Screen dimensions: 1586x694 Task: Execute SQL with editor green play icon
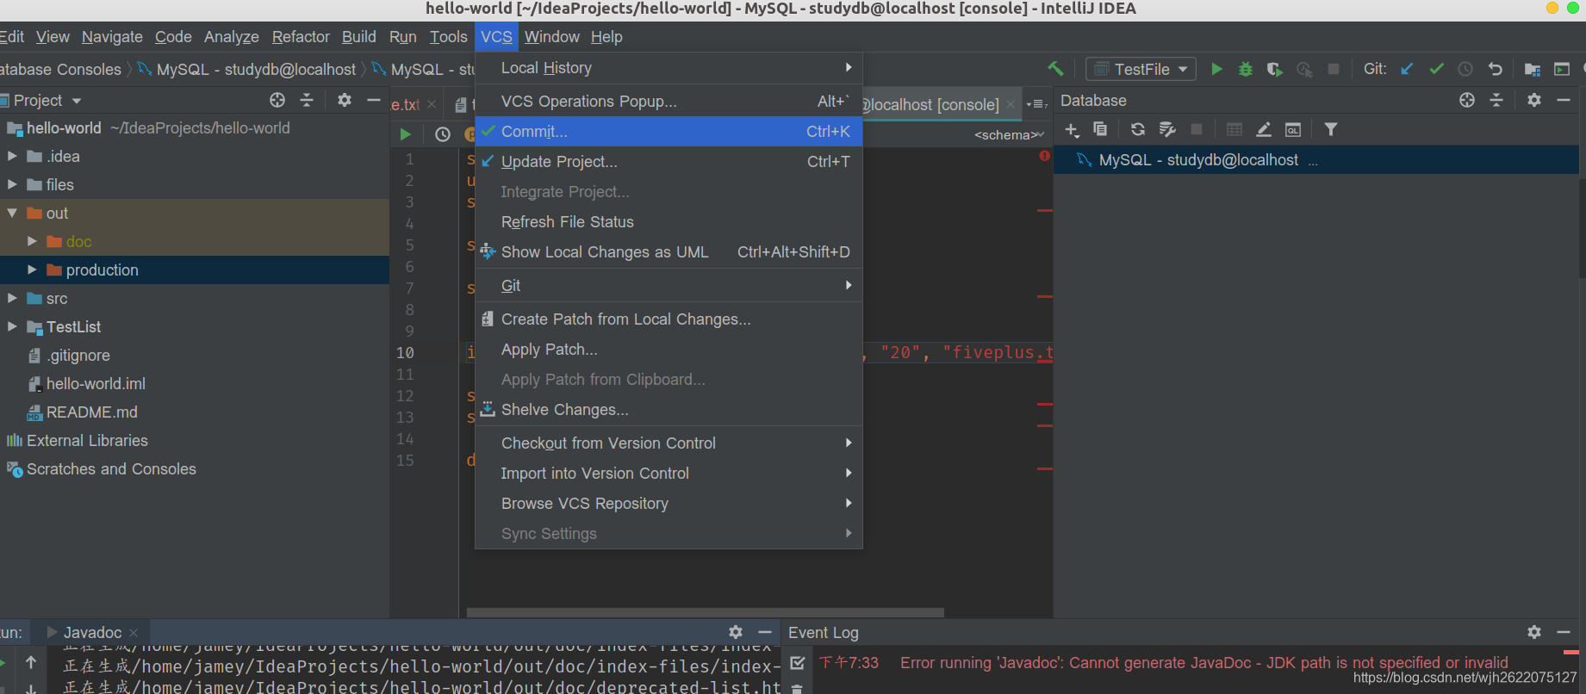click(405, 134)
